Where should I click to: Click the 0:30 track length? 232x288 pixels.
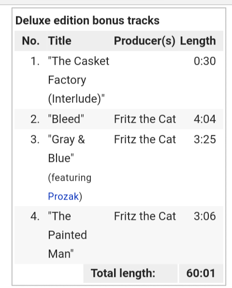(204, 61)
